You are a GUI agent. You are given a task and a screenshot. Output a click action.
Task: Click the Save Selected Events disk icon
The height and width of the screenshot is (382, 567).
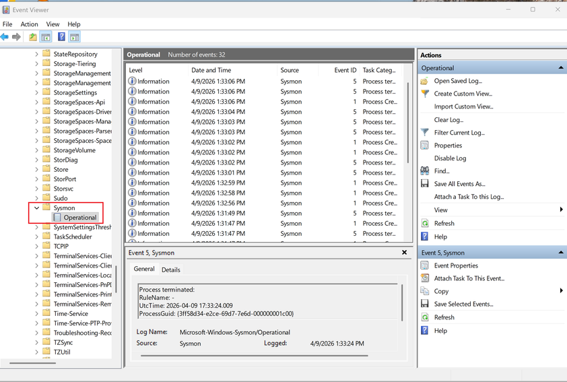pos(424,304)
